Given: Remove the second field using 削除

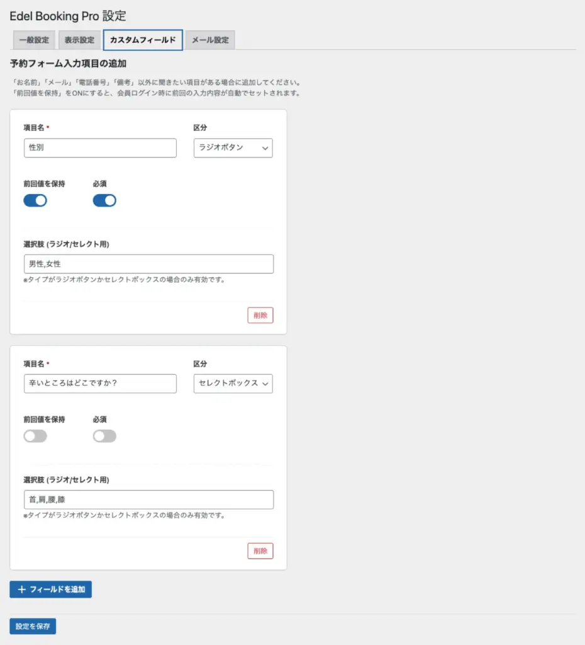Looking at the screenshot, I should tap(260, 551).
